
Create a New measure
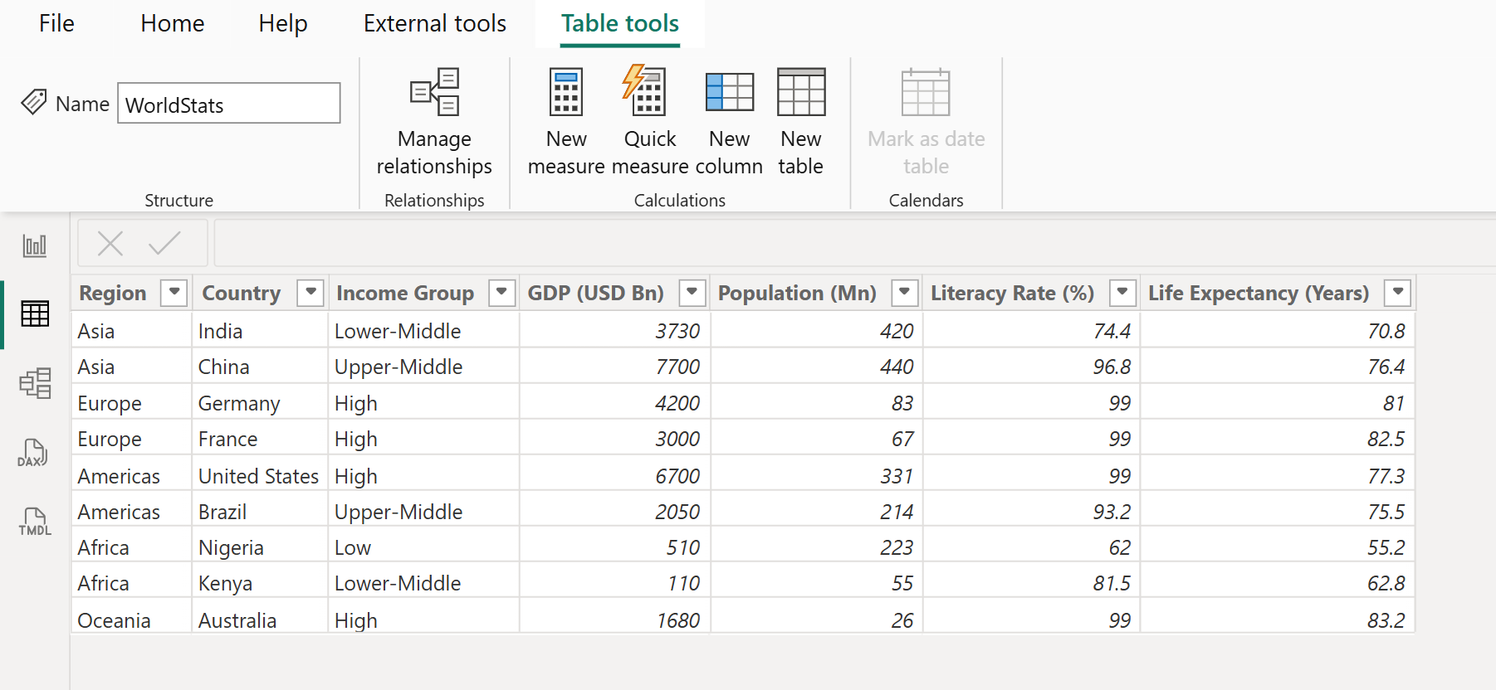[566, 121]
